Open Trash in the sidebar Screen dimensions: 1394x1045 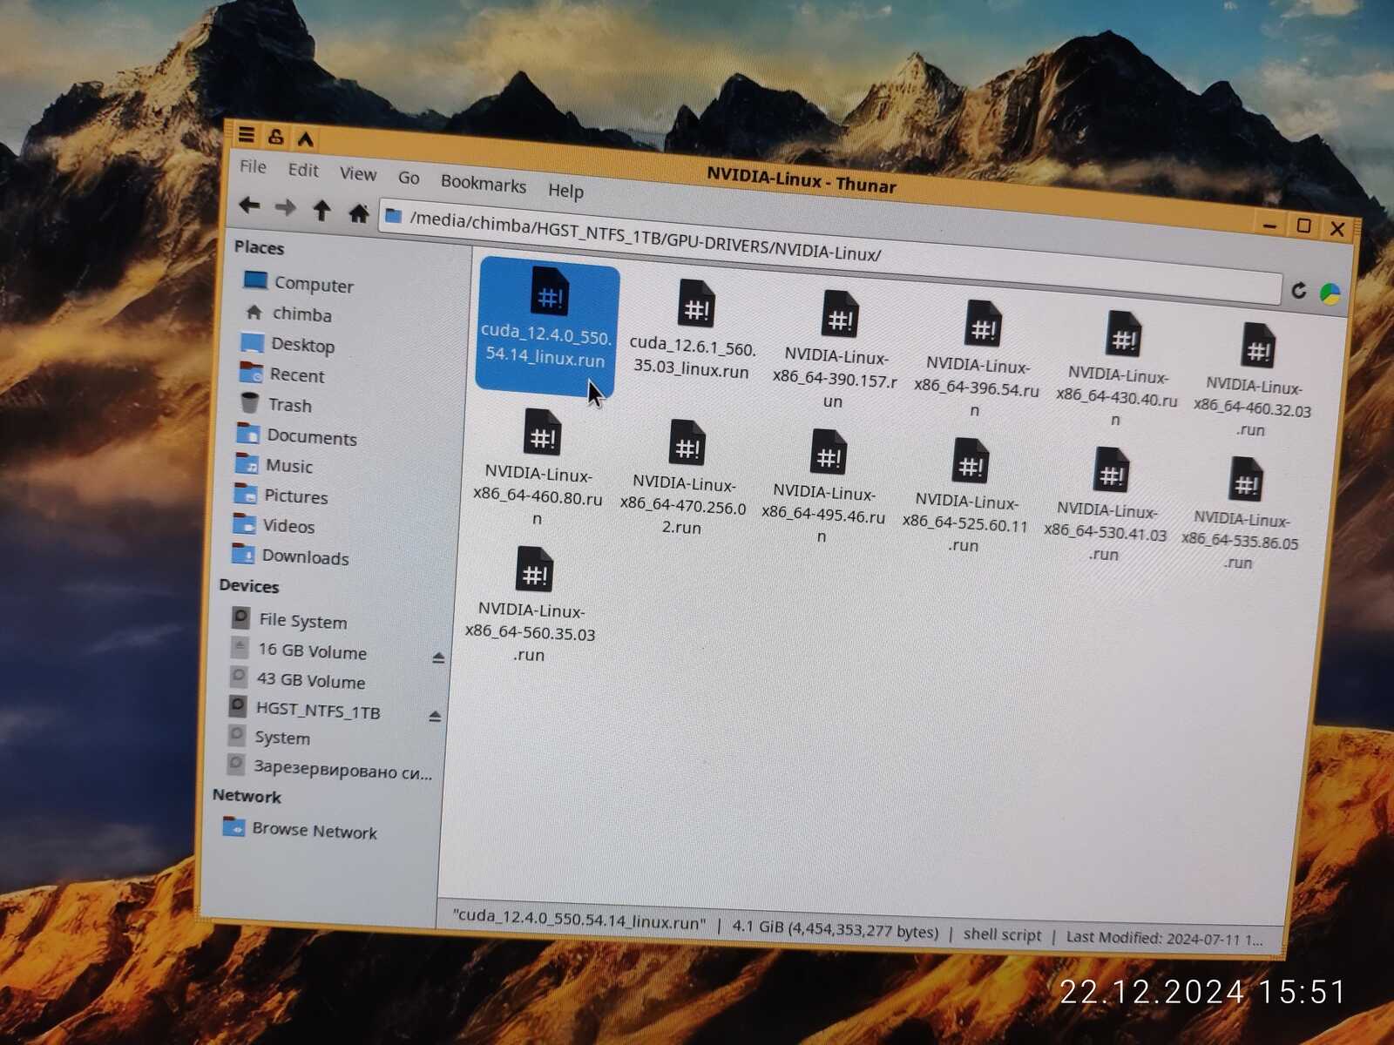(275, 404)
